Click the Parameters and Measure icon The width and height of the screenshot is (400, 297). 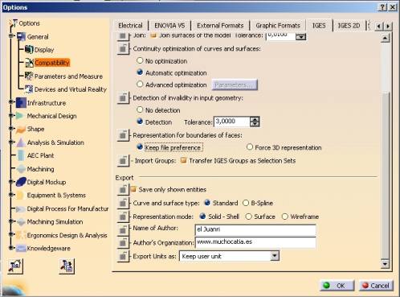click(29, 76)
